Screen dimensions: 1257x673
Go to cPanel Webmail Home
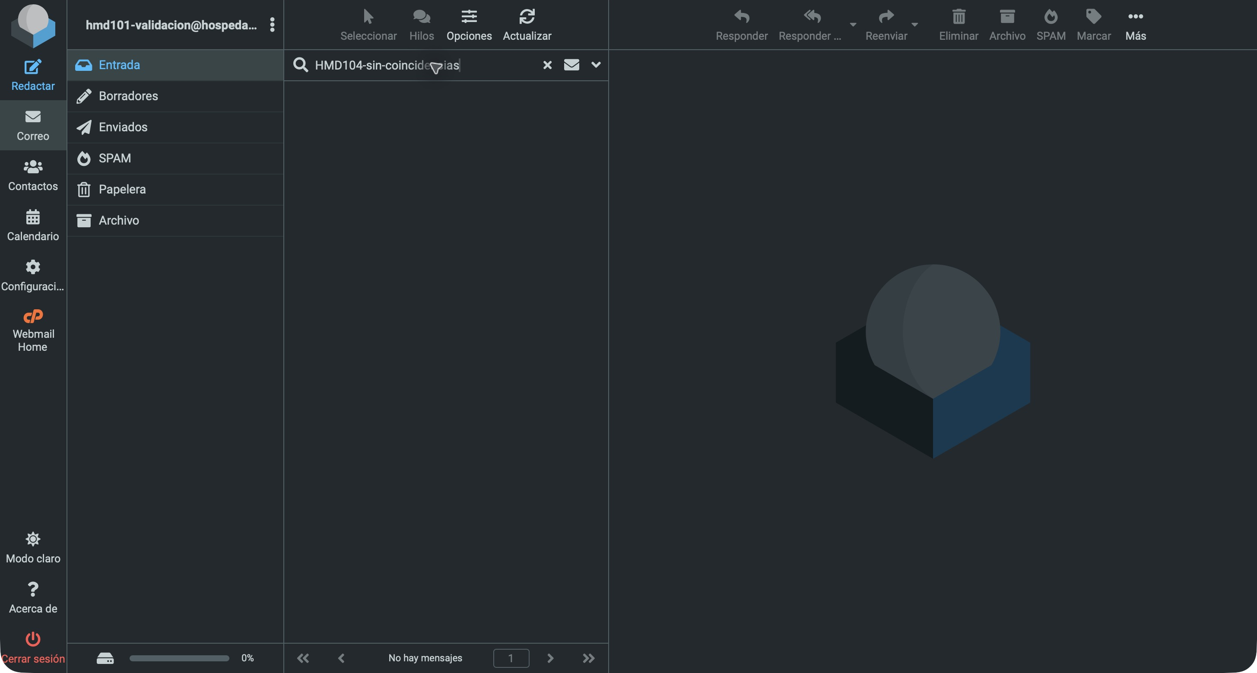pyautogui.click(x=33, y=330)
